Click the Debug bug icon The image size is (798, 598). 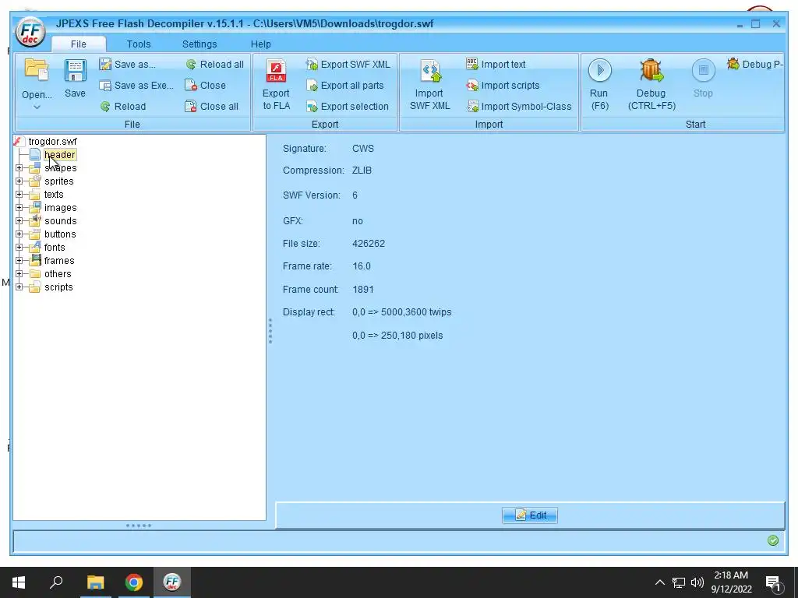(x=651, y=70)
